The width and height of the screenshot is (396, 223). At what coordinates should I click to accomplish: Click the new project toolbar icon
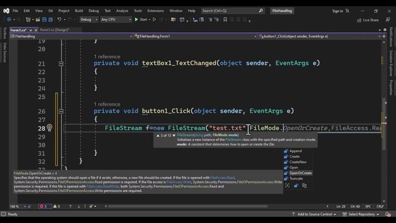pyautogui.click(x=28, y=19)
